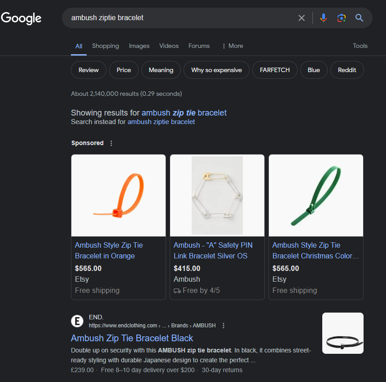The width and height of the screenshot is (386, 382).
Task: Switch to the Images tab
Action: point(139,46)
